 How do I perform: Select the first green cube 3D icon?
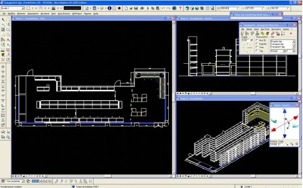[x=187, y=8]
